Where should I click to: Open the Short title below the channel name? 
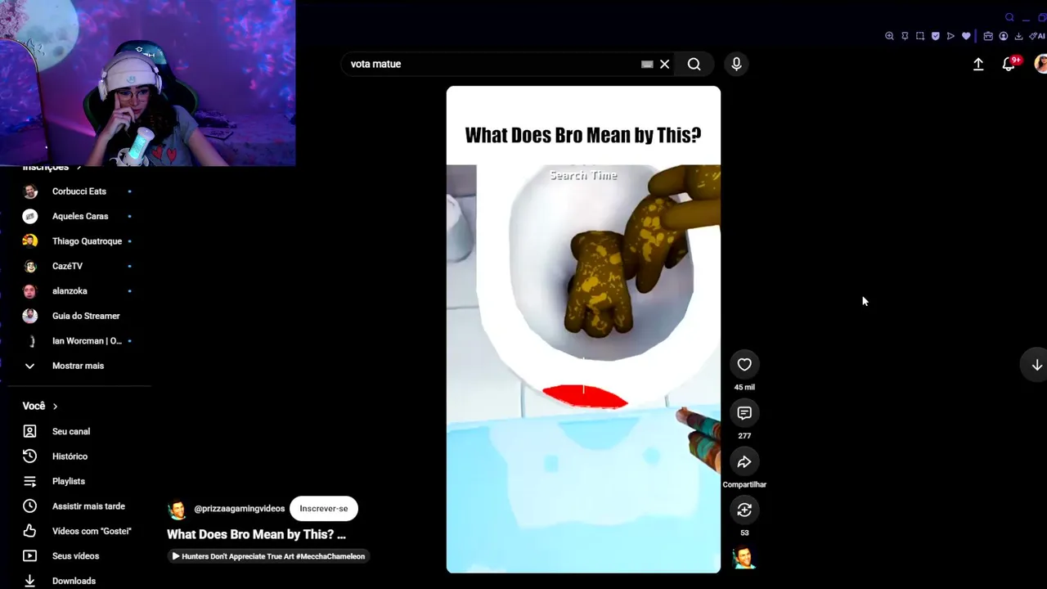click(x=257, y=534)
